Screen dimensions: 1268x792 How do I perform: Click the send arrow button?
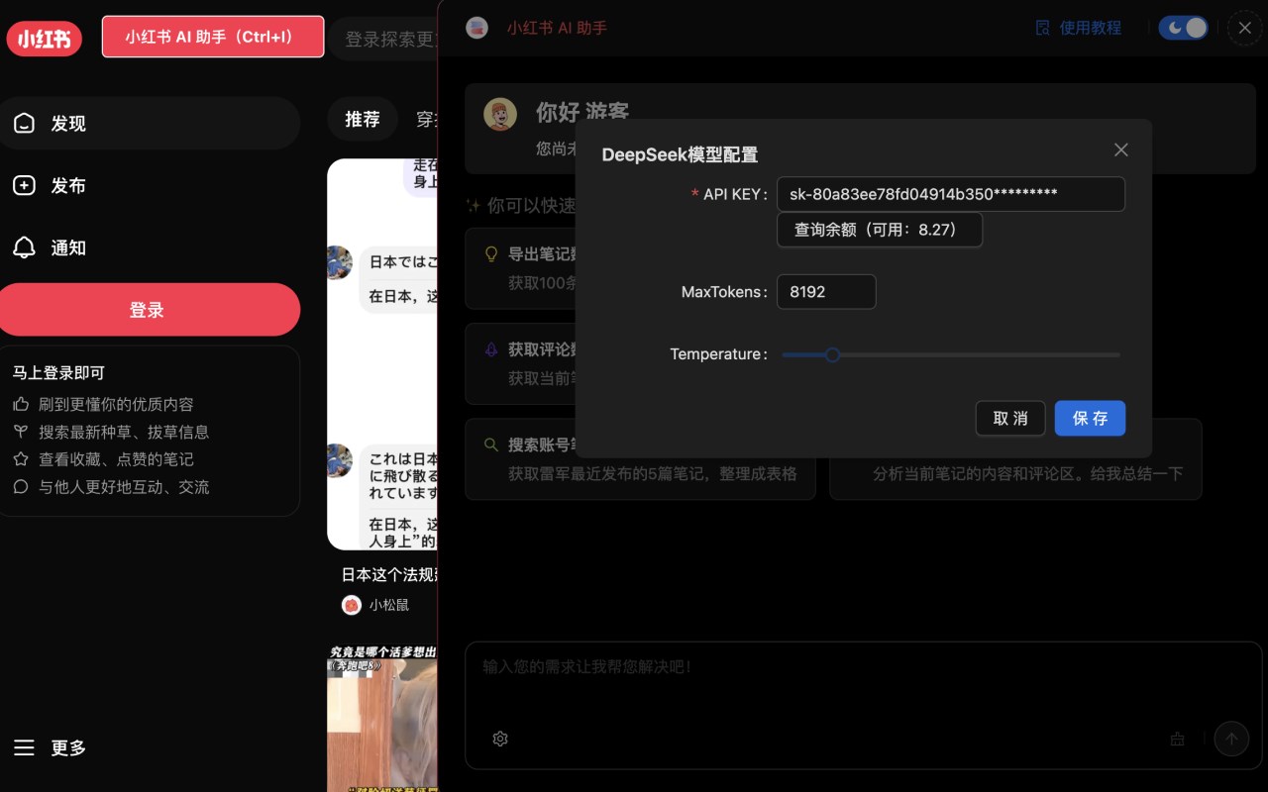coord(1231,739)
